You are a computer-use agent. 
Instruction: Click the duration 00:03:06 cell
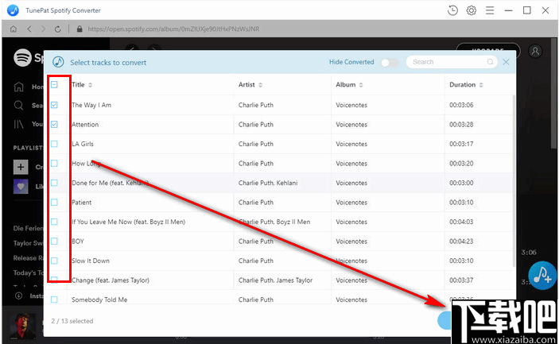pyautogui.click(x=461, y=105)
